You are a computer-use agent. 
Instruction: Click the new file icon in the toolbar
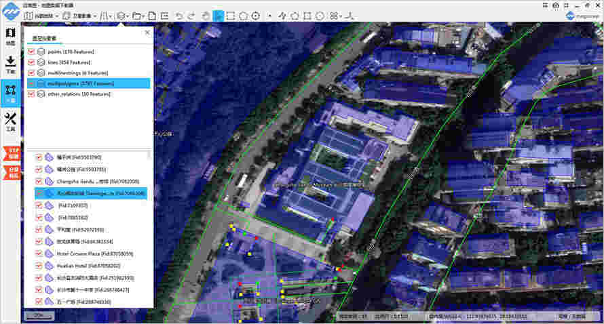(153, 16)
